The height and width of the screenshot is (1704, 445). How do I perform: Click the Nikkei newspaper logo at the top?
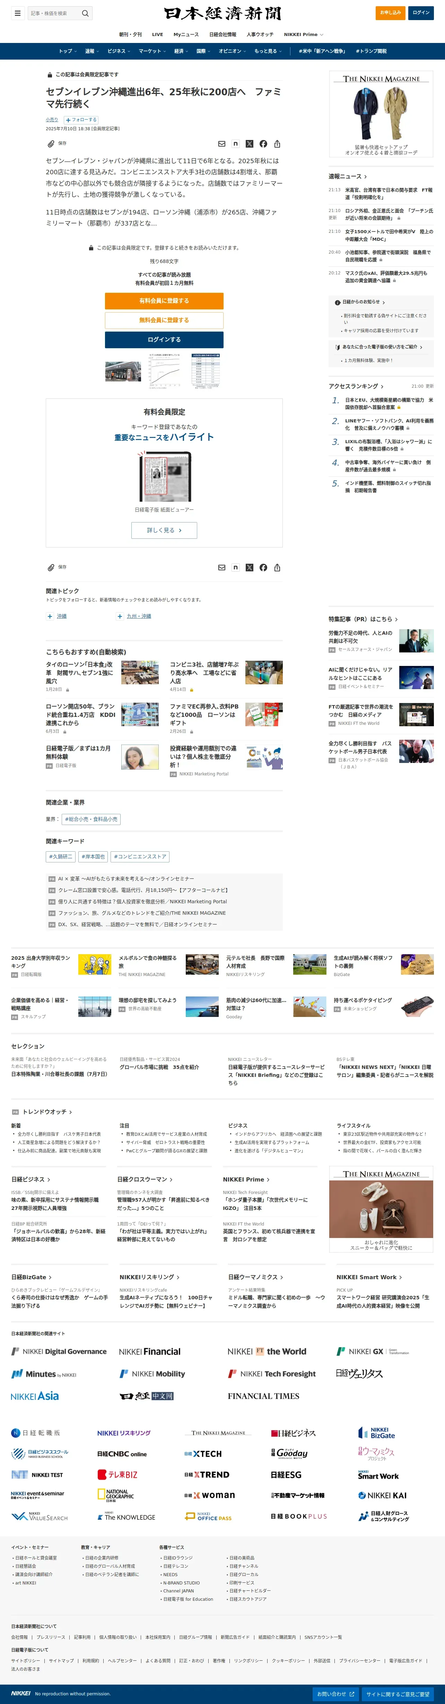222,13
